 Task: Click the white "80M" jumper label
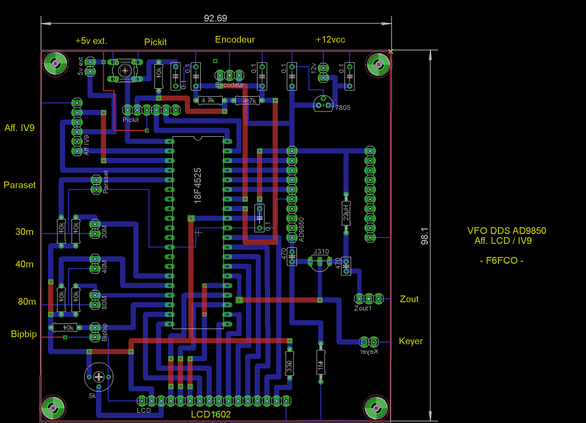click(x=105, y=303)
